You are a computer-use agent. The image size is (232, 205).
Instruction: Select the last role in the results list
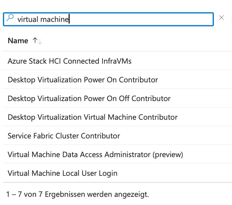[x=62, y=173]
